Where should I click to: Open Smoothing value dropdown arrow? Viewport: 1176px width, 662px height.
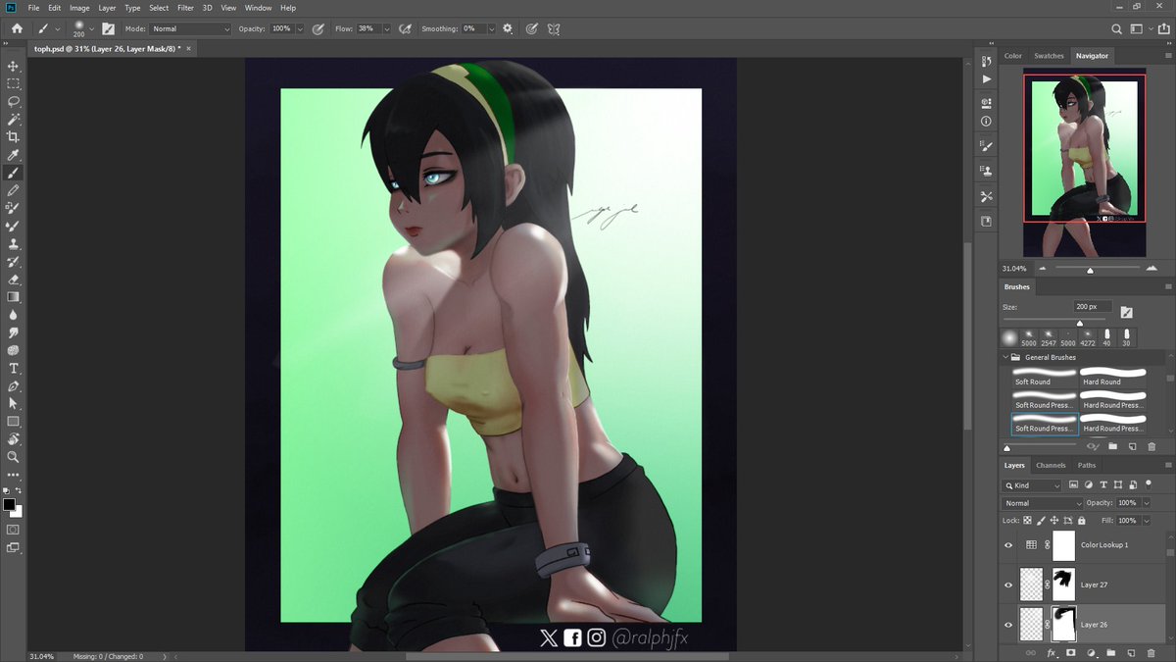click(492, 29)
